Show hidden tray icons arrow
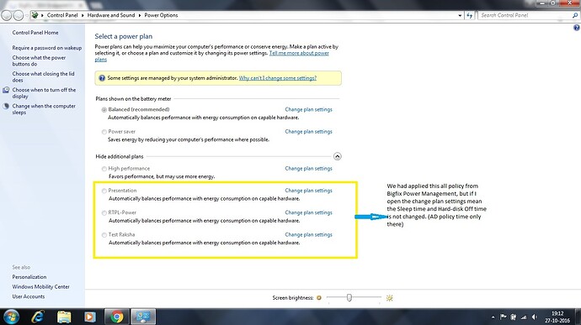 tap(493, 317)
